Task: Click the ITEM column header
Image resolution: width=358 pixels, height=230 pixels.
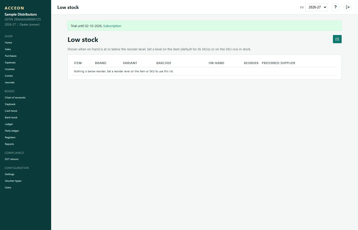Action: [x=78, y=63]
